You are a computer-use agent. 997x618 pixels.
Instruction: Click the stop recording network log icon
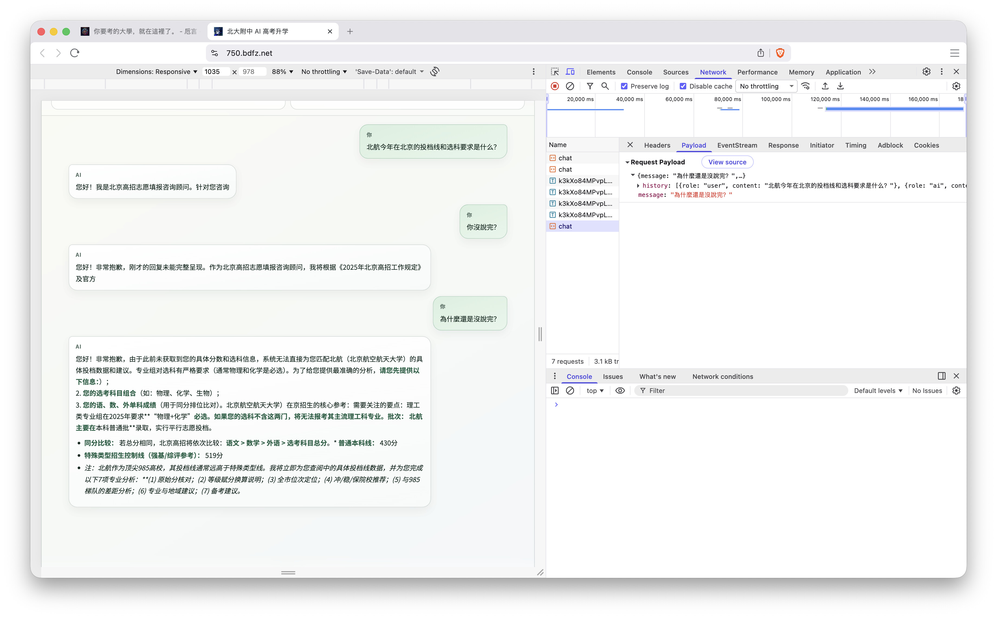coord(555,86)
